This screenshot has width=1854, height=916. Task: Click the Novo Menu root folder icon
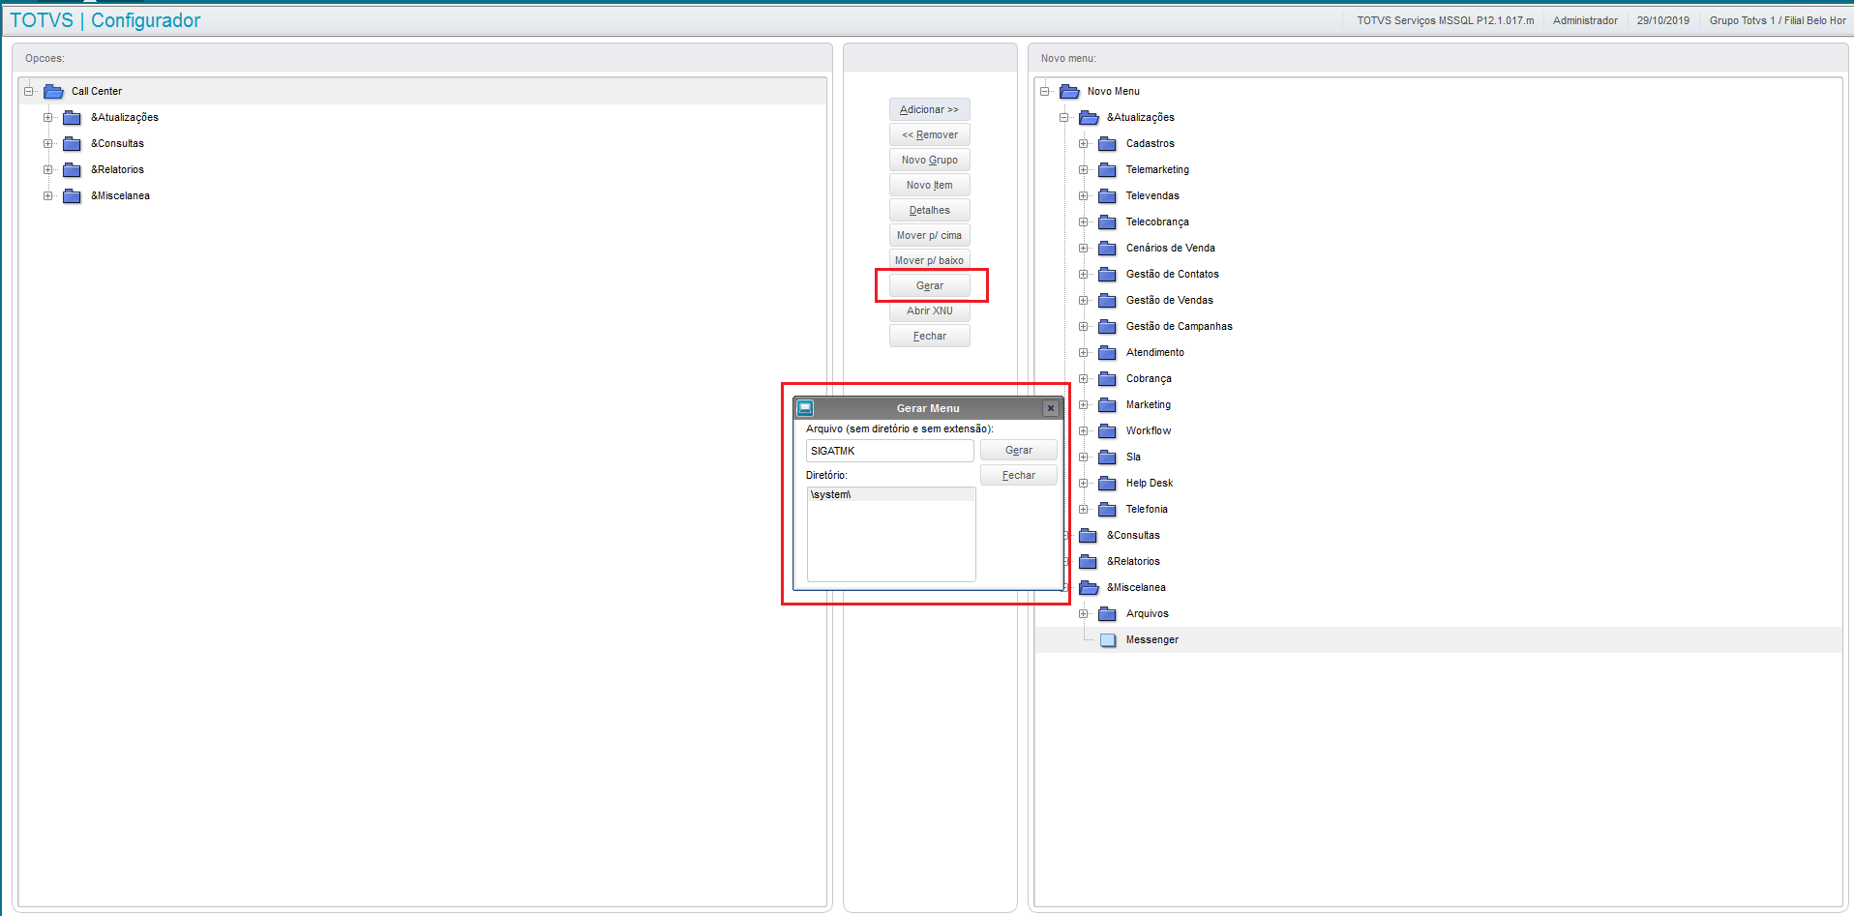1069,91
